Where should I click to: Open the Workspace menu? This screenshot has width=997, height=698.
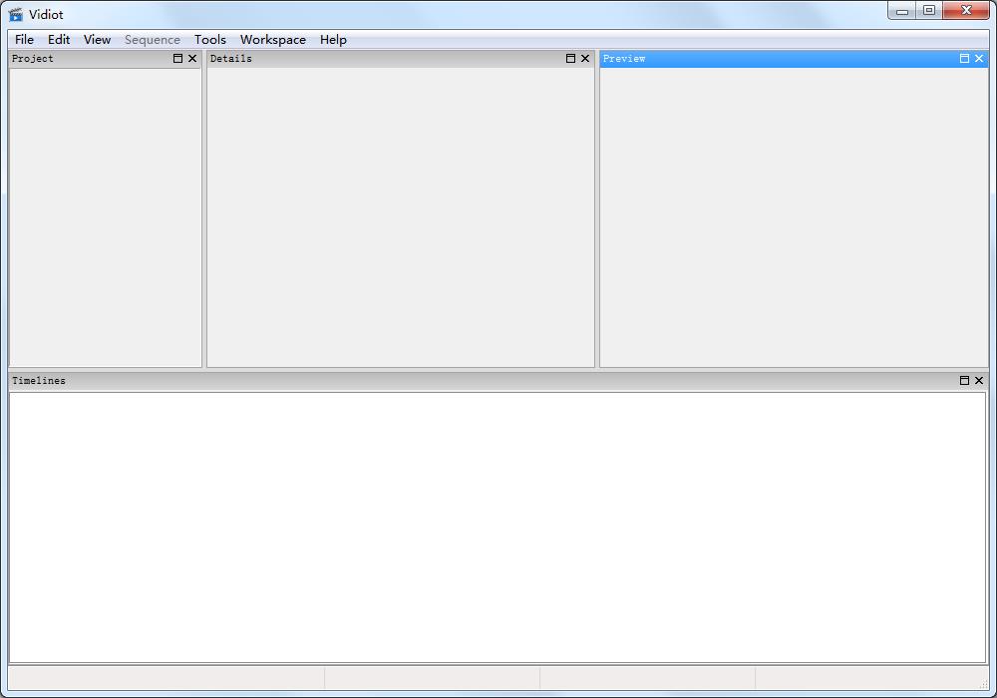(x=273, y=40)
